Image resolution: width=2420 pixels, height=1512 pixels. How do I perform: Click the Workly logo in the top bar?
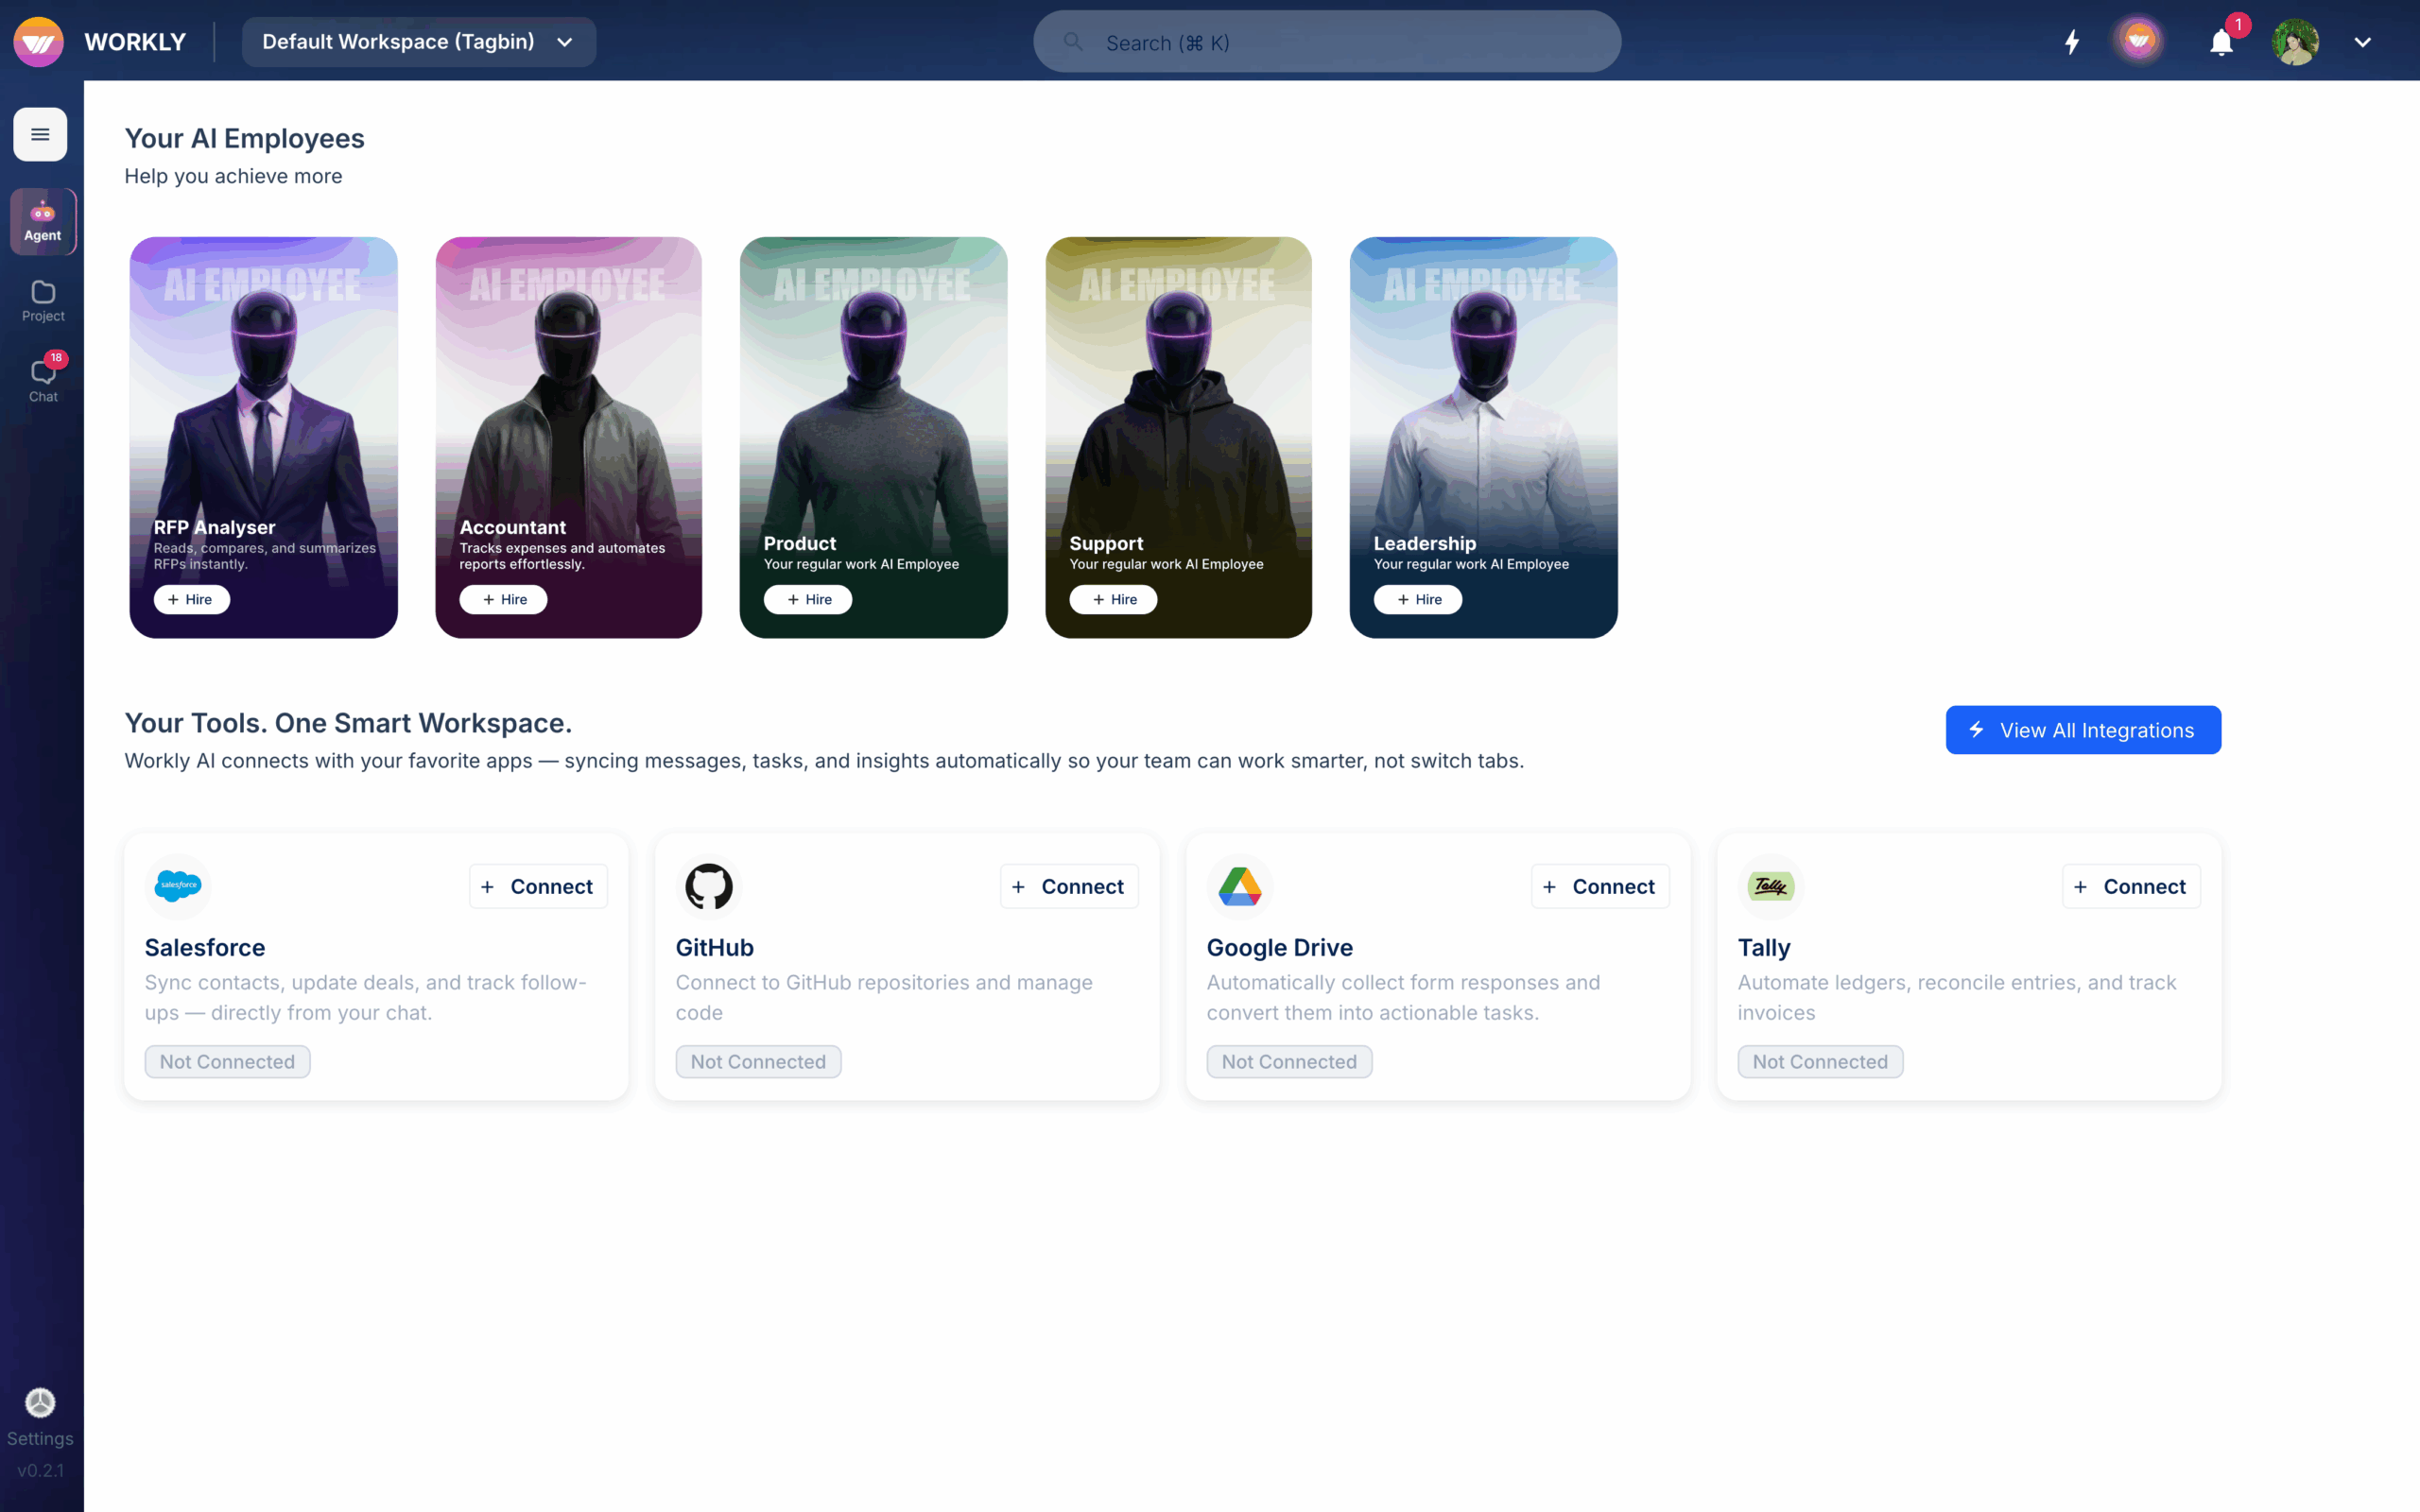pyautogui.click(x=38, y=41)
